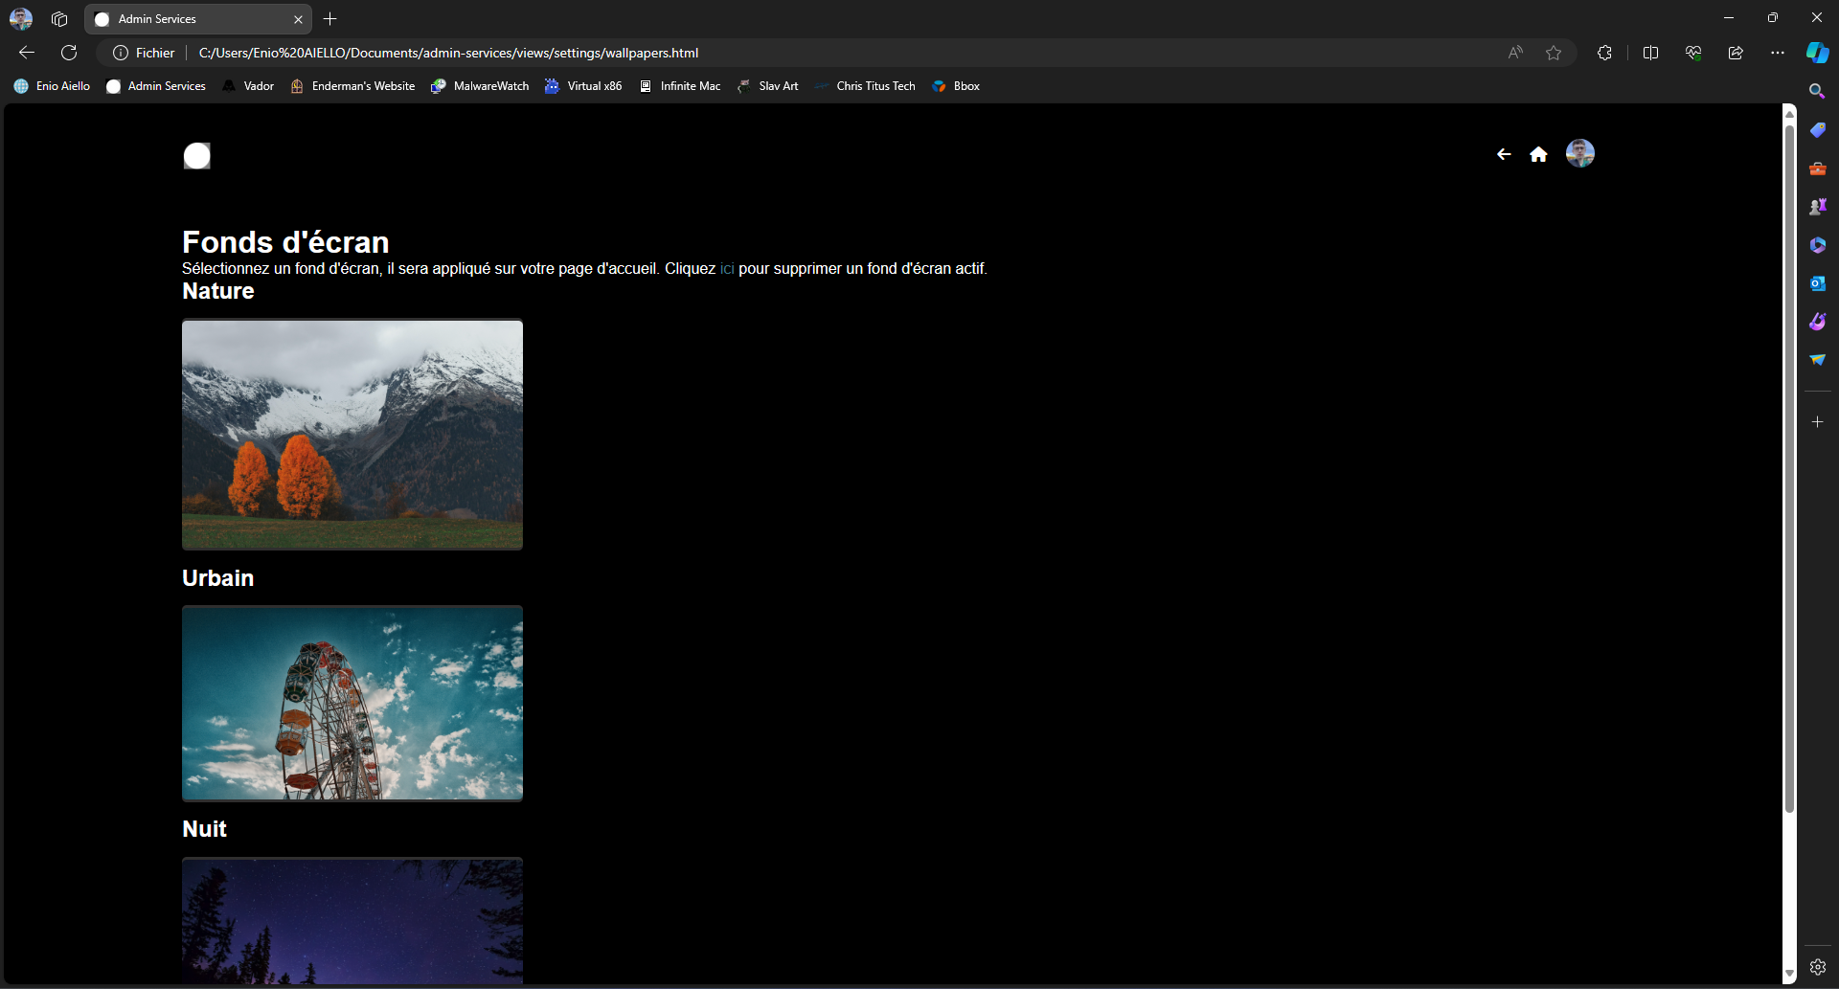1839x989 pixels.
Task: Click the white Admin Services logo on page
Action: 197,155
